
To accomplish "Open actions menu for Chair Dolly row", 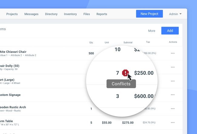I will [173, 67].
